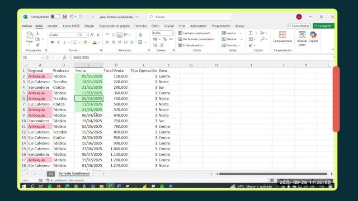Click the align text right icon
Screen dimensions: 358x201
(x=119, y=42)
